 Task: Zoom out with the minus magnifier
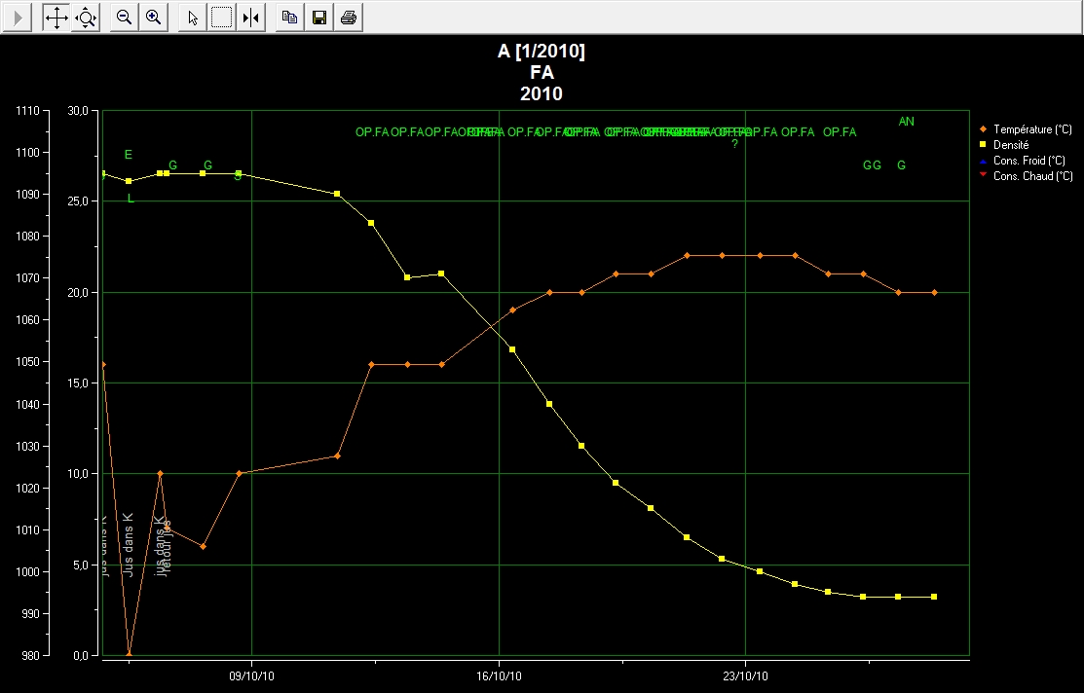(x=125, y=17)
